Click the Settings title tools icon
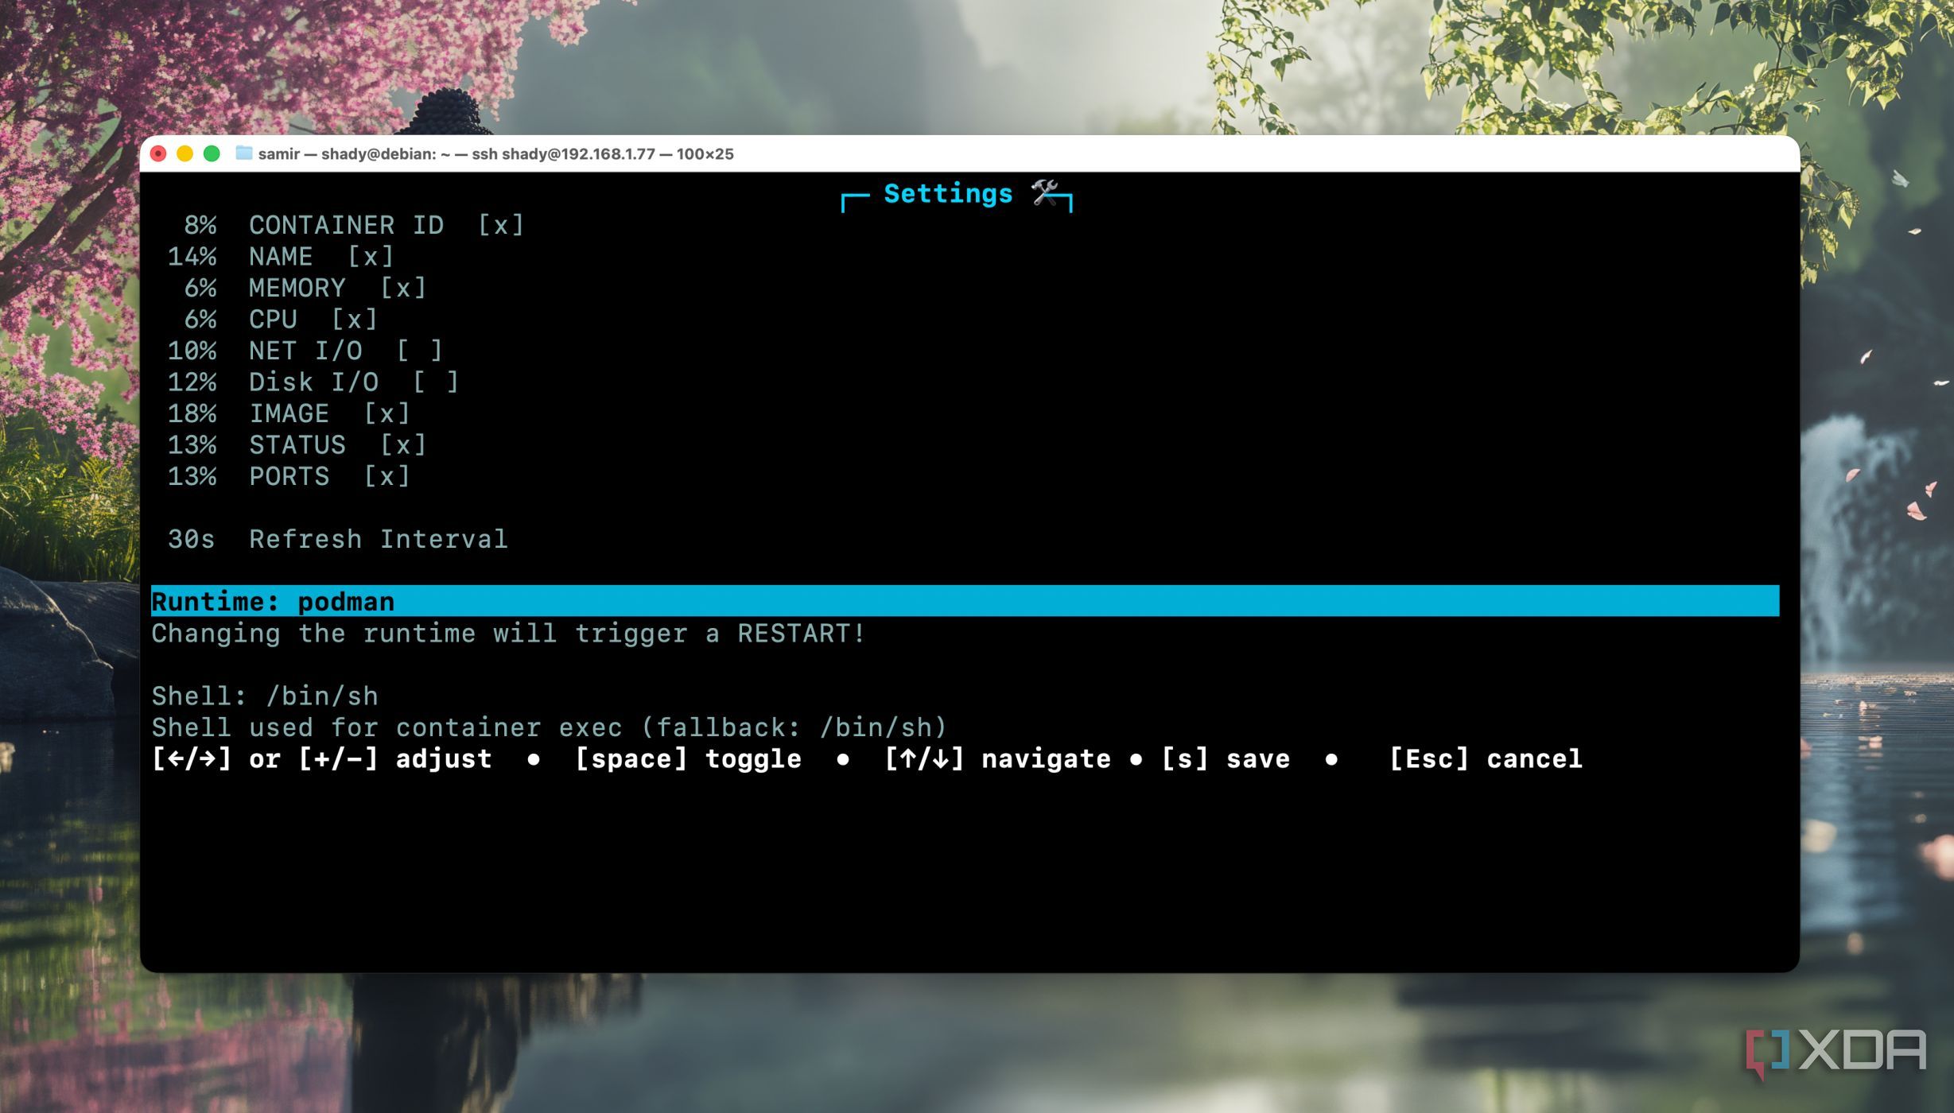 (x=1045, y=192)
